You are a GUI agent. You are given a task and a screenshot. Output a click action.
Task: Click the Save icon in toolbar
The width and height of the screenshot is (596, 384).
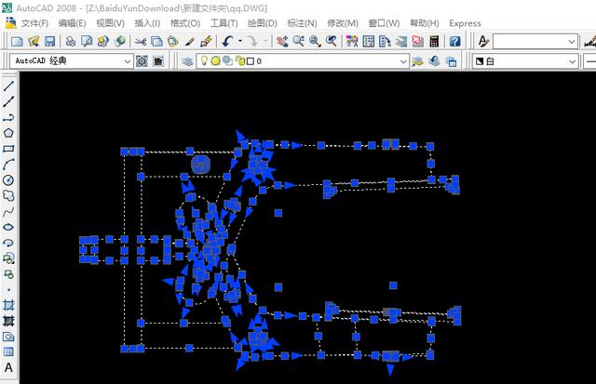pos(49,42)
